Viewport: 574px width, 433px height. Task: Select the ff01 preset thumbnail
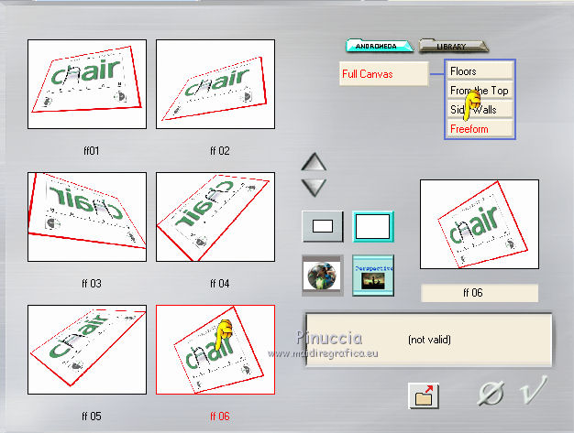click(x=87, y=84)
